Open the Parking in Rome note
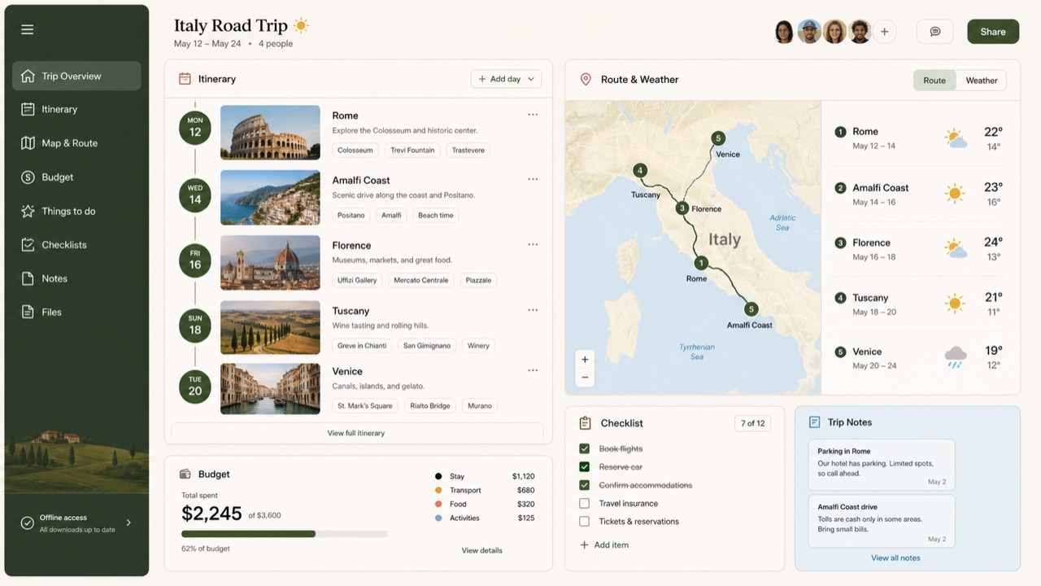 coord(882,465)
